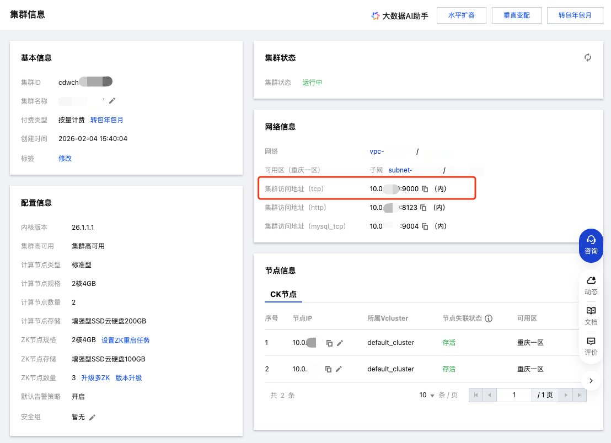Viewport: 611px width, 443px height.
Task: Go to first page of node list
Action: pyautogui.click(x=476, y=395)
